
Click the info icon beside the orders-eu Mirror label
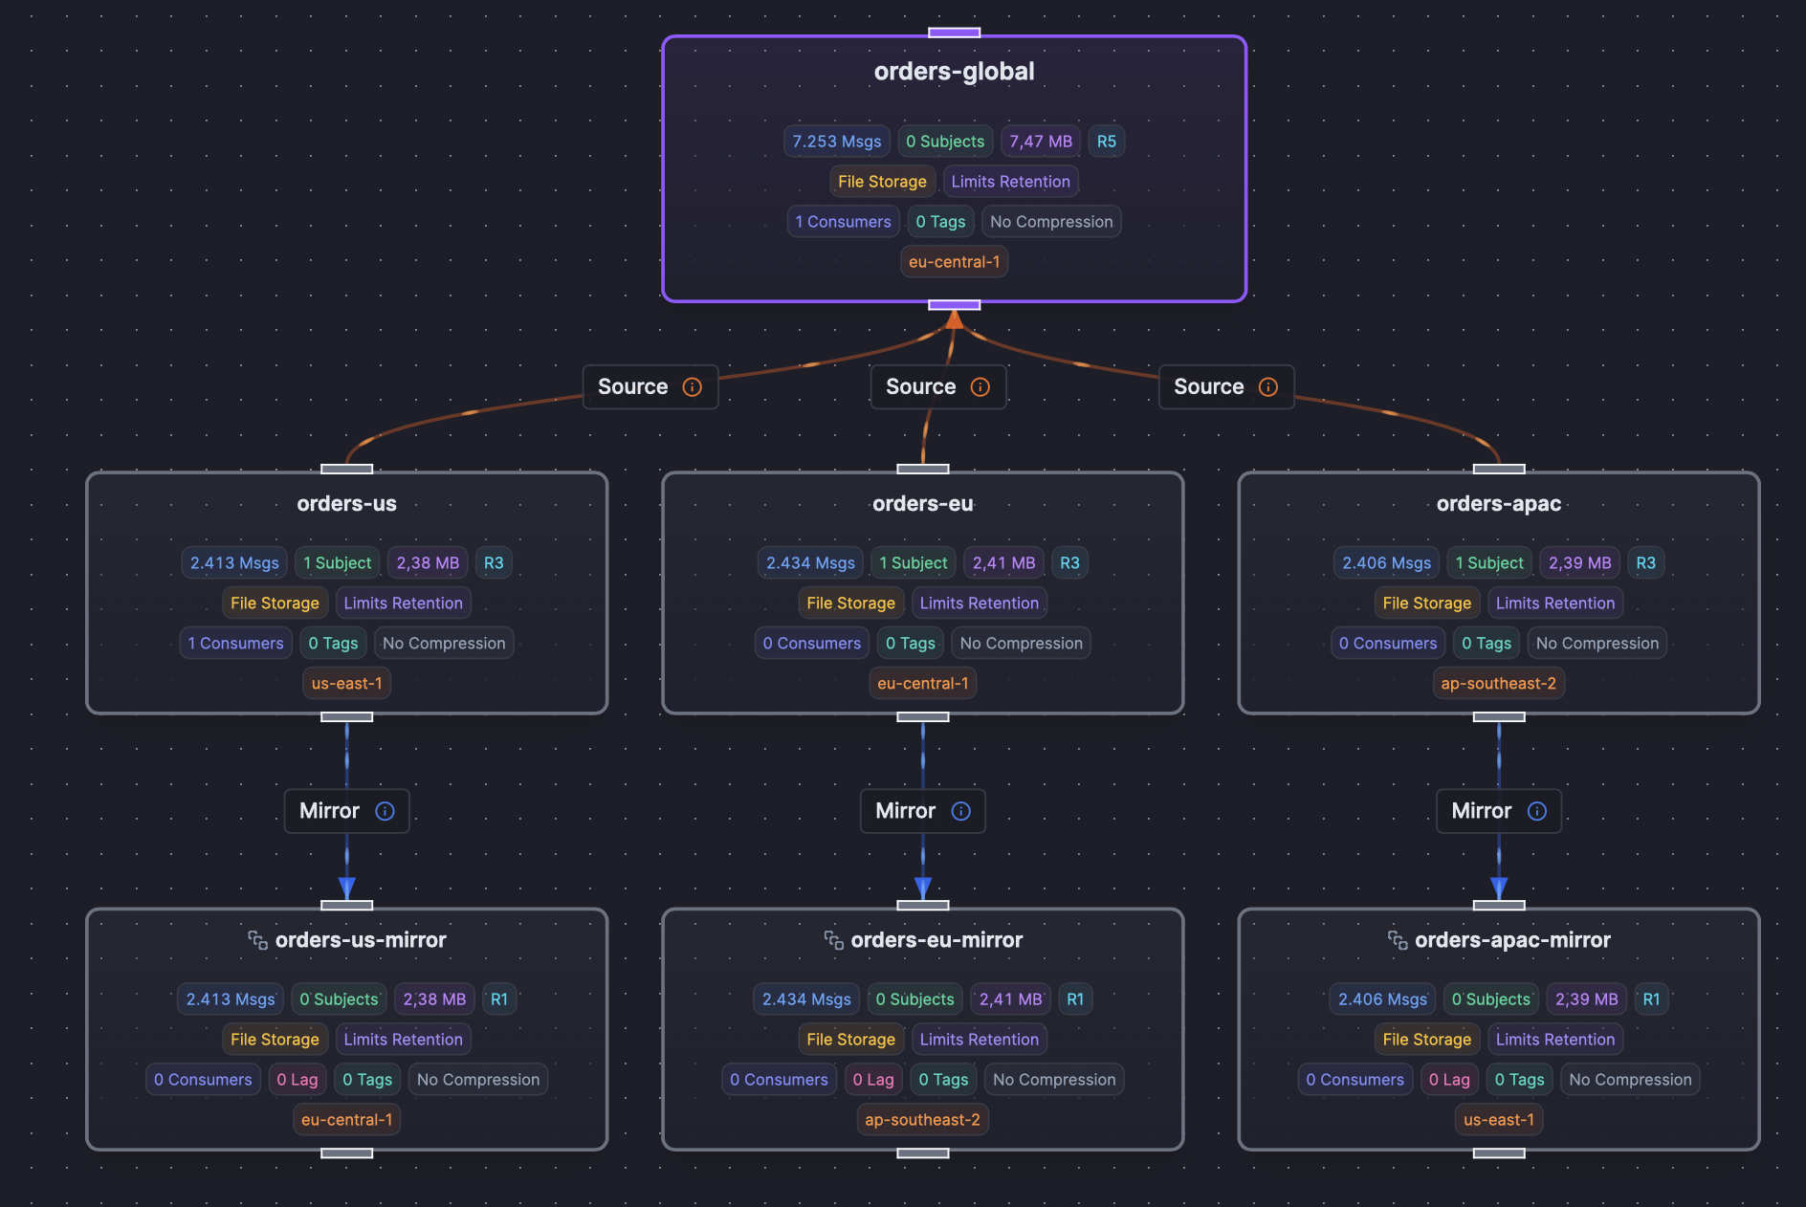[960, 811]
